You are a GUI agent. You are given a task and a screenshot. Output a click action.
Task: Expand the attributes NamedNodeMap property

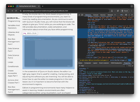pyautogui.click(x=78, y=77)
